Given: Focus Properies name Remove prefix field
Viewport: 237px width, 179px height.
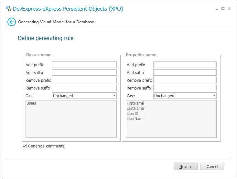Looking at the screenshot, I should coord(185,80).
